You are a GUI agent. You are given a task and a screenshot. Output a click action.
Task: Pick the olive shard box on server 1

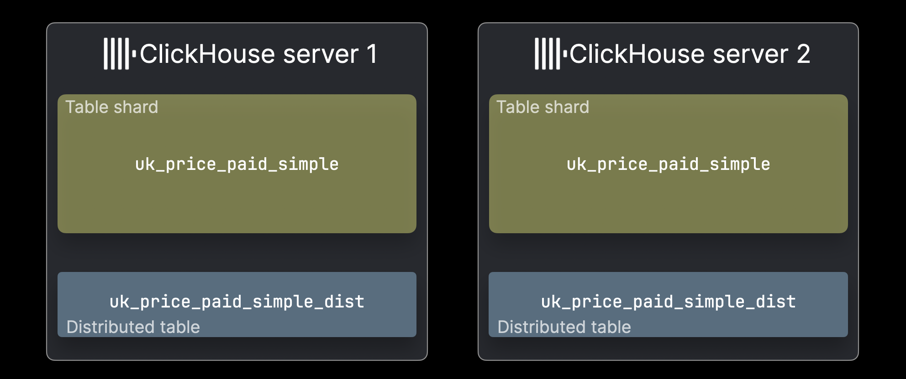point(237,205)
